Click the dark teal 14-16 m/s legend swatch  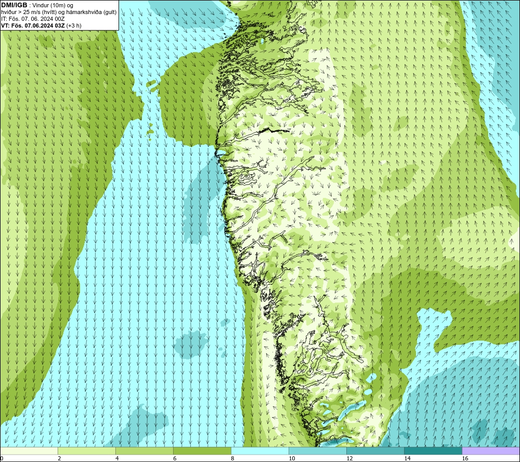click(433, 451)
